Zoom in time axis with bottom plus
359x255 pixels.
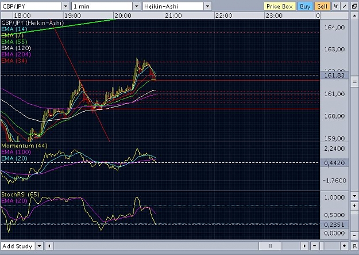344,246
